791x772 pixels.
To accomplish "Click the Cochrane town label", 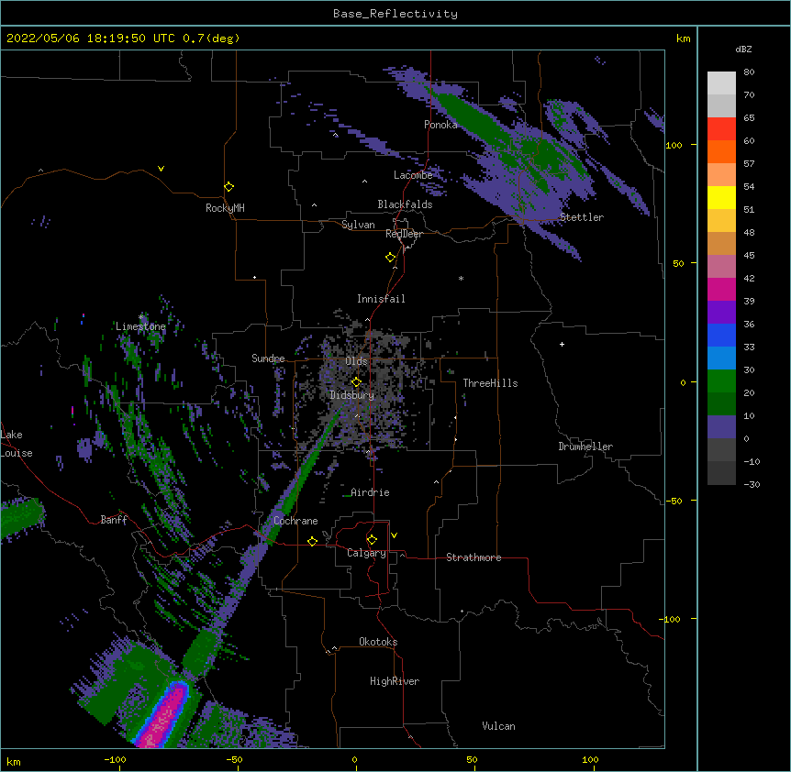I will tap(295, 521).
